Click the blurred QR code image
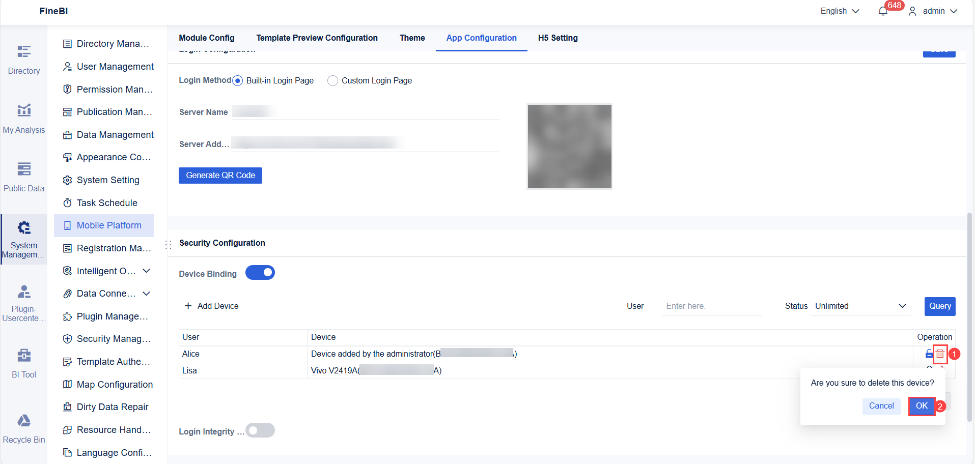The width and height of the screenshot is (975, 464). point(569,147)
